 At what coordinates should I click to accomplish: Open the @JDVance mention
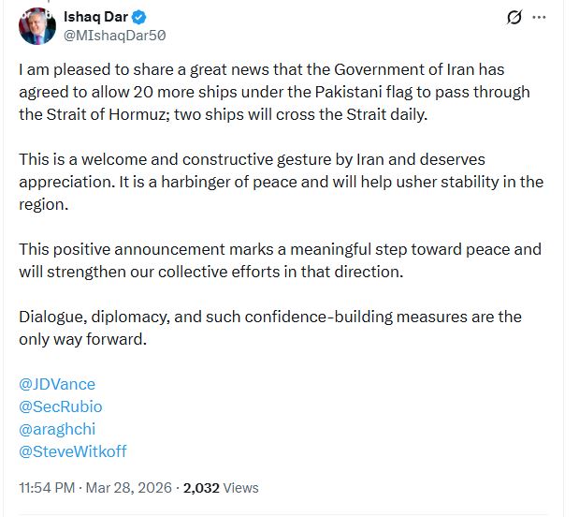[x=57, y=384]
